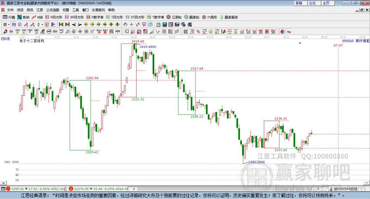Click the horizontal scrollbar right arrow
This screenshot has height=199, width=370.
tap(318, 189)
